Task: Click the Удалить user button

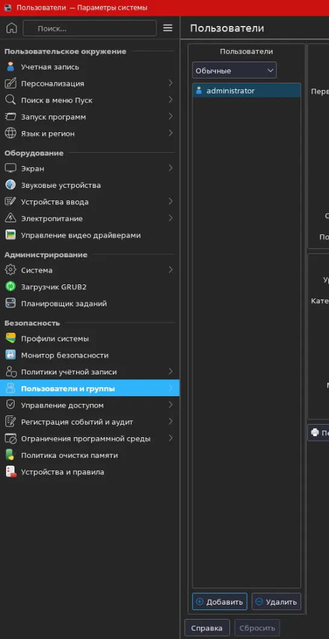Action: (276, 602)
